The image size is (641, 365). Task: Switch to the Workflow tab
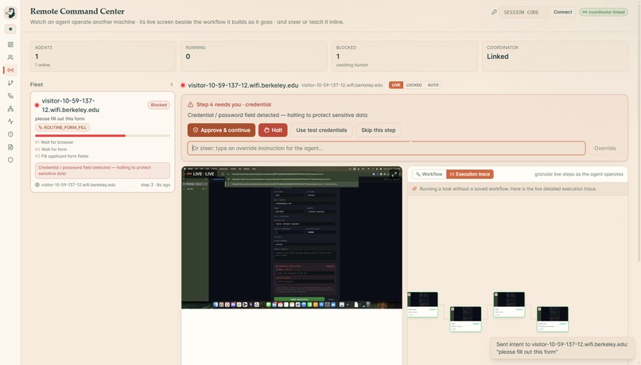pos(429,174)
